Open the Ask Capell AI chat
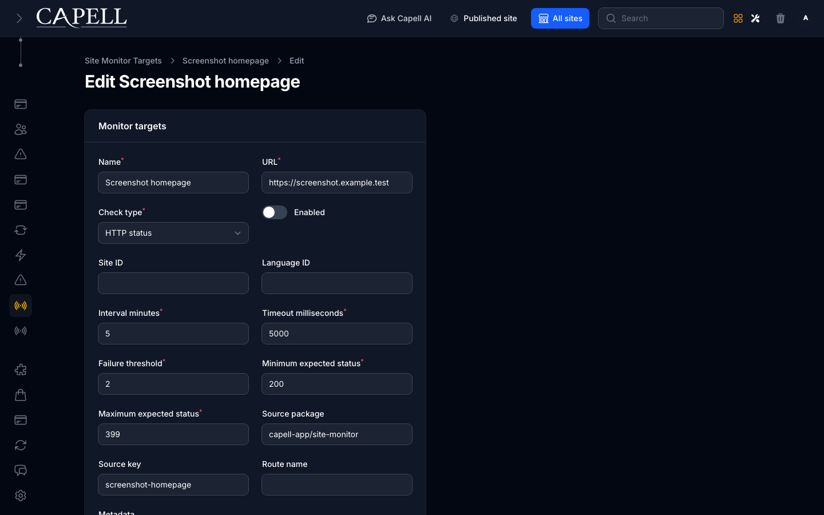Image resolution: width=824 pixels, height=515 pixels. click(399, 18)
